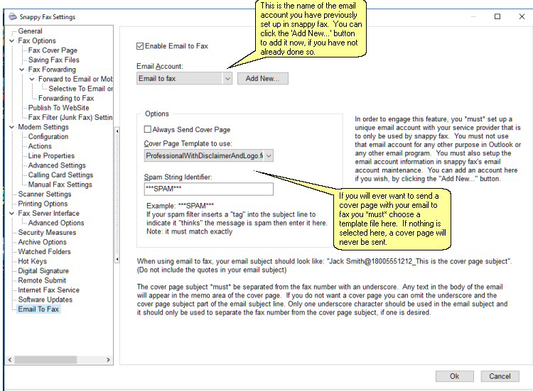533x391 pixels.
Task: Click the tree horizontal scrollbar thumb
Action: pyautogui.click(x=45, y=360)
